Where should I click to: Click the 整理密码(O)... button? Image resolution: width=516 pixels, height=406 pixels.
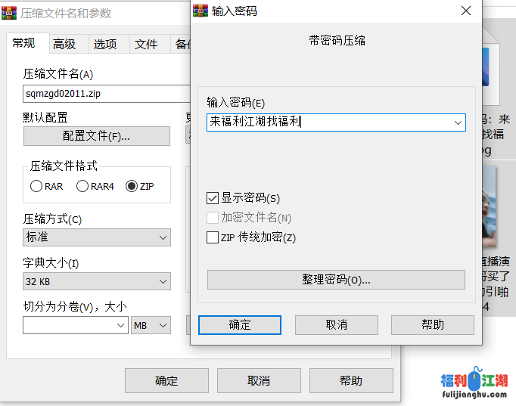[336, 280]
